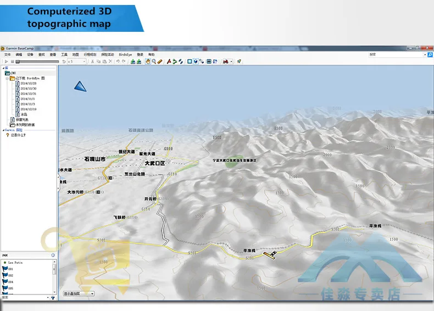Image resolution: width=434 pixels, height=311 pixels.
Task: Collapse the Garmin adventures section triangle
Action: coord(3,130)
